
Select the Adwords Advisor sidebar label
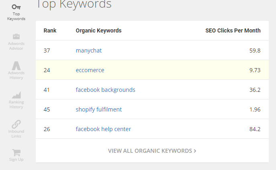(16, 46)
